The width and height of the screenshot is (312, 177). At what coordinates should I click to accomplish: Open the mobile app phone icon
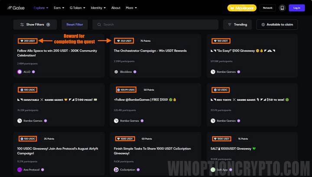[282, 8]
